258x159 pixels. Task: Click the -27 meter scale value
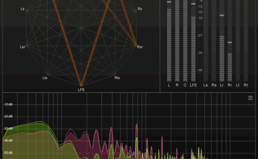[200, 36]
